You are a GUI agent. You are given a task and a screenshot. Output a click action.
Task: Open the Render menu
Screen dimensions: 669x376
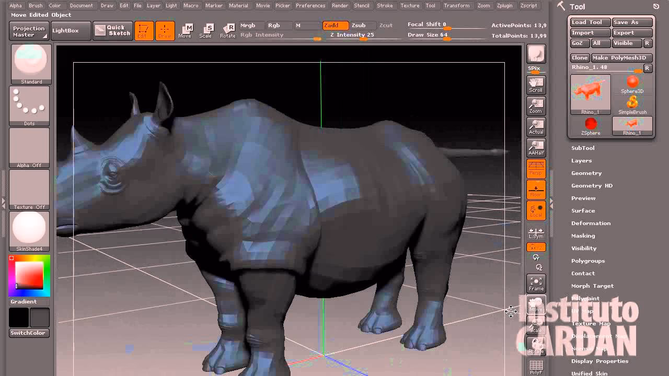339,6
